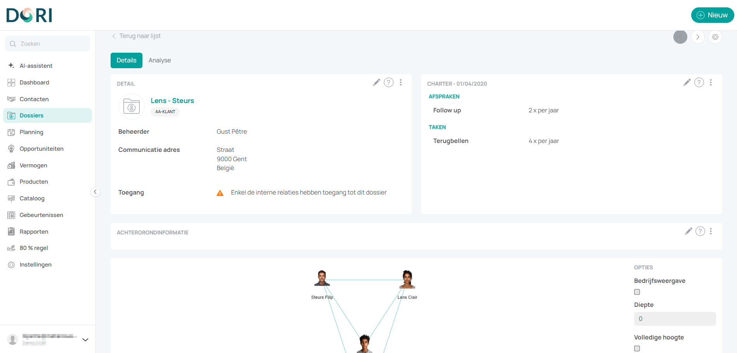Edit the Achtergrondinformatie section
The image size is (737, 353).
tap(688, 231)
